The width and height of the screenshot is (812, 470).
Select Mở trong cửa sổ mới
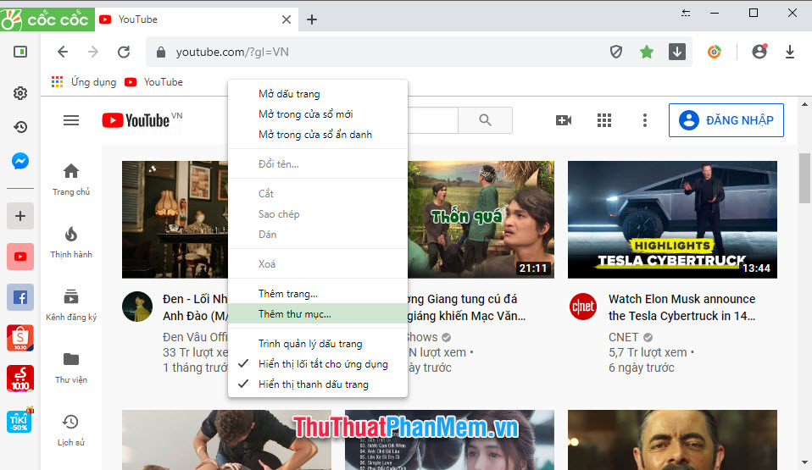point(318,113)
